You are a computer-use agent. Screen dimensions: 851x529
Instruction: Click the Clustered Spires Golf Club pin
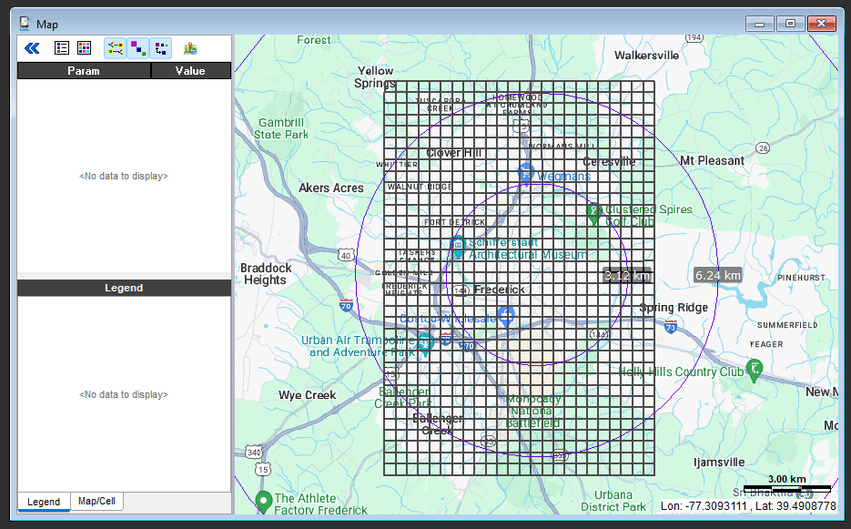tap(594, 213)
